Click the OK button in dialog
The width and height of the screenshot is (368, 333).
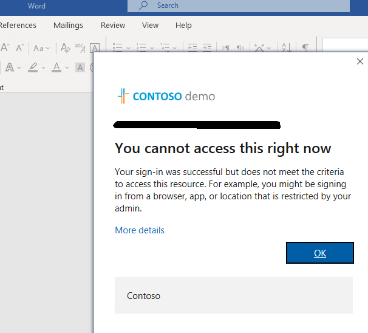[320, 253]
